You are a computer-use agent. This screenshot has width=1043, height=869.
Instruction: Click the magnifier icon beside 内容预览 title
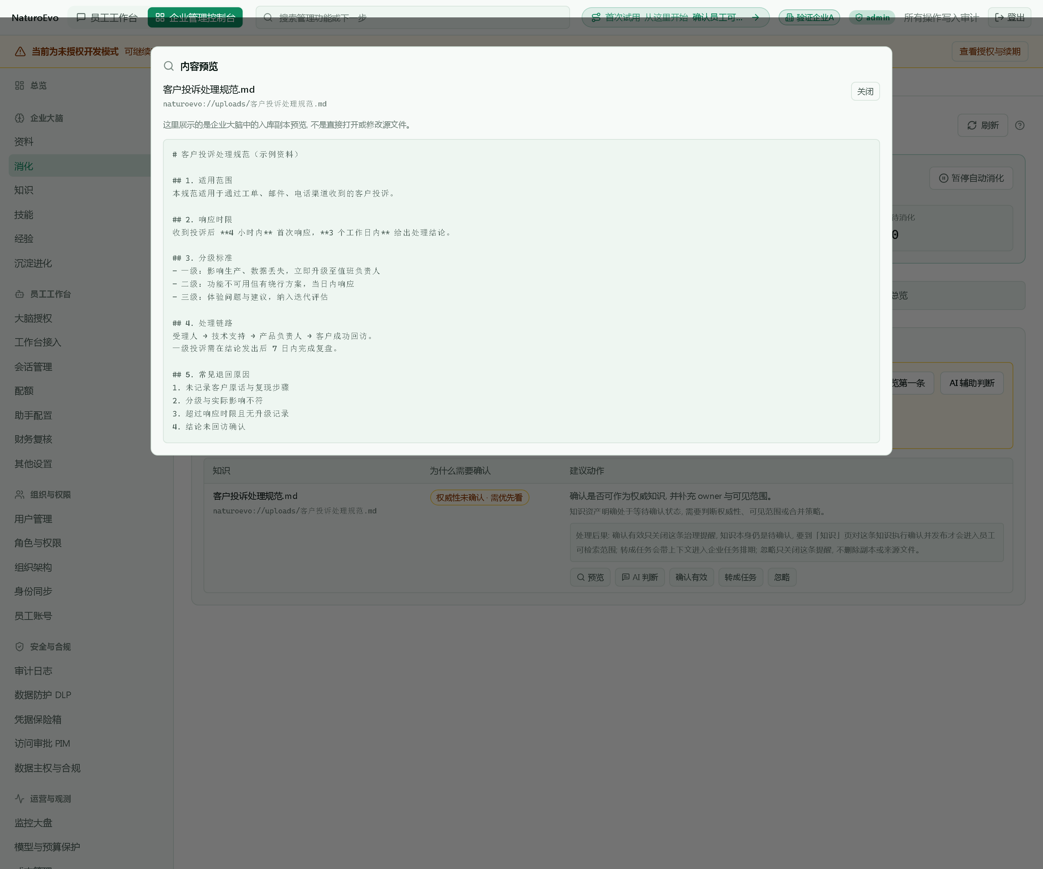(169, 66)
